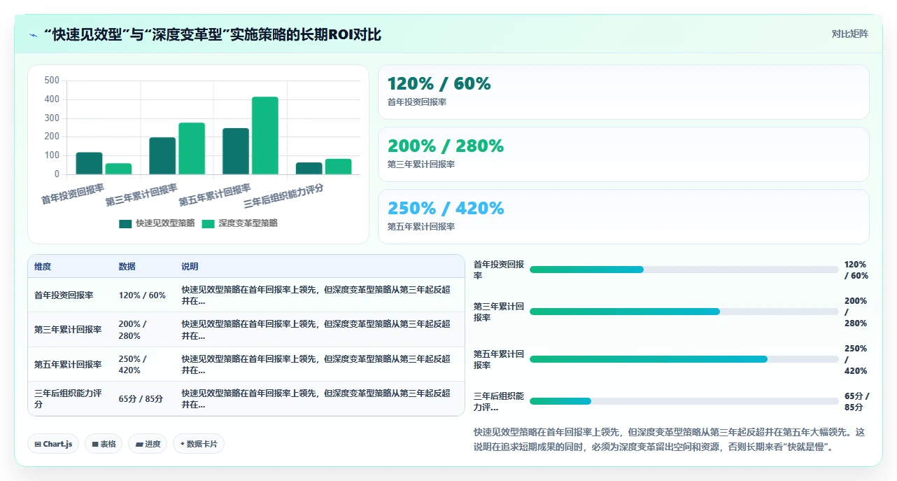Click the 三年后组织能力 progress bar
The width and height of the screenshot is (897, 481).
tap(684, 401)
